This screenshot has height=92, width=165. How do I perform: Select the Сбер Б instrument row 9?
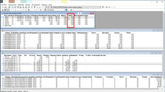82,71
